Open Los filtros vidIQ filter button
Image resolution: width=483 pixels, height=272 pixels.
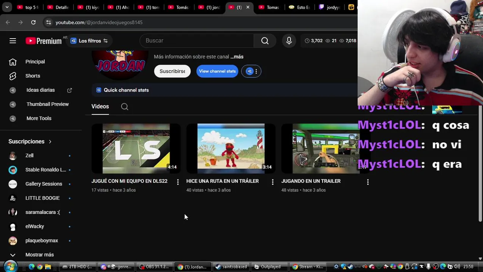(89, 41)
